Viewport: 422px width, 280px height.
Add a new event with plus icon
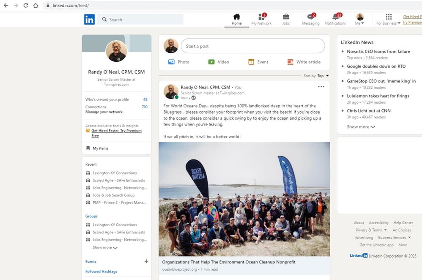click(x=146, y=261)
